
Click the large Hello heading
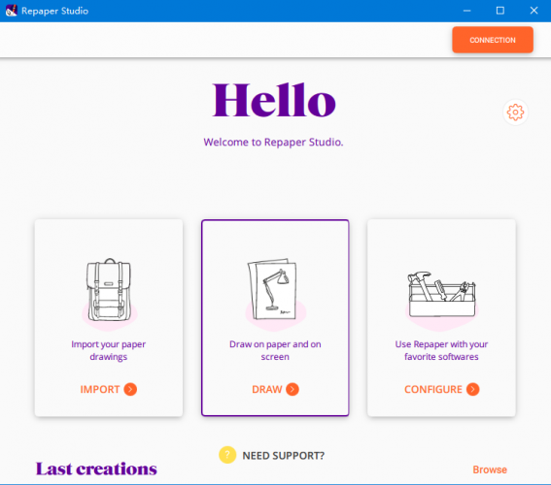274,100
